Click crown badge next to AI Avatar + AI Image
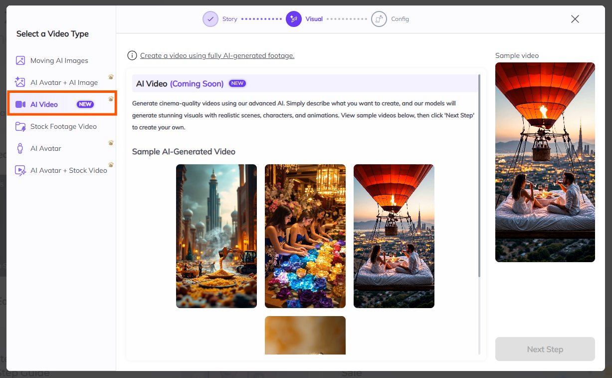This screenshot has width=612, height=378. (111, 77)
